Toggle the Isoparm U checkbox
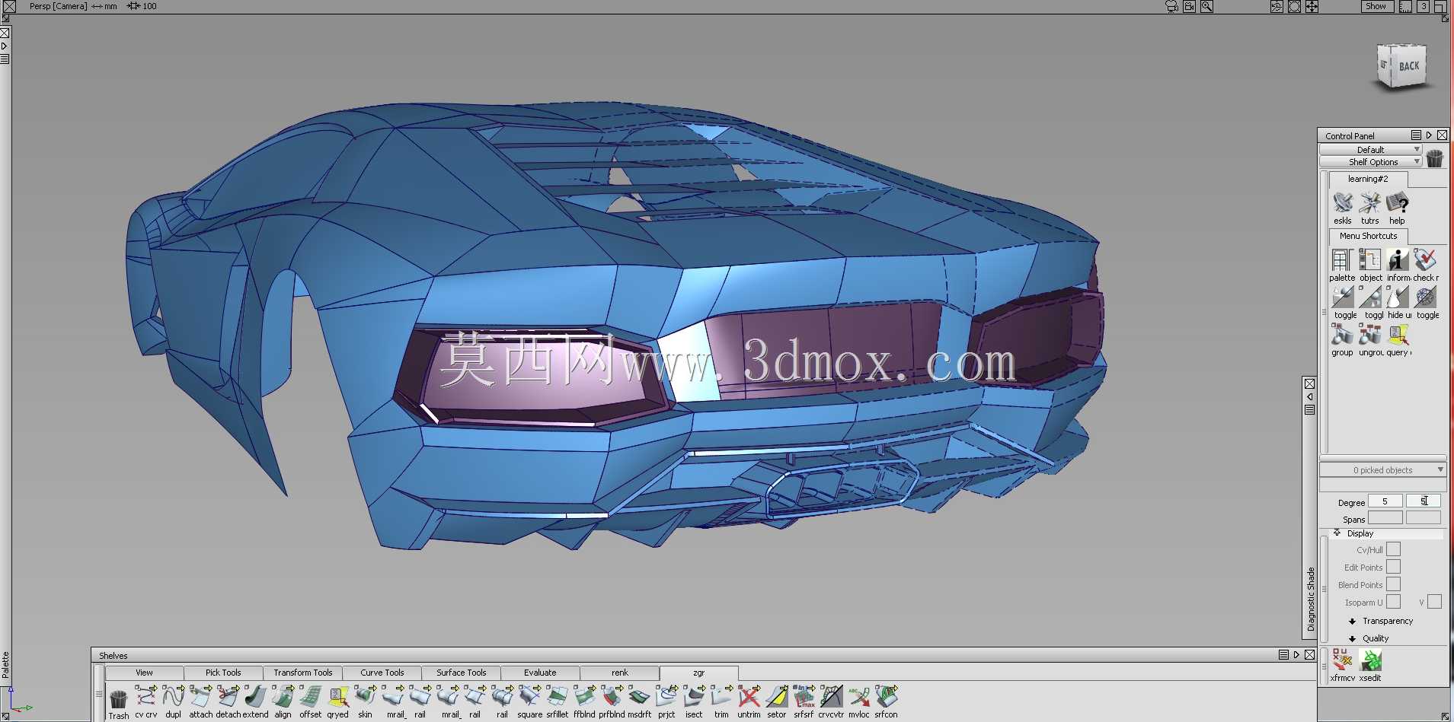The image size is (1454, 722). tap(1393, 602)
